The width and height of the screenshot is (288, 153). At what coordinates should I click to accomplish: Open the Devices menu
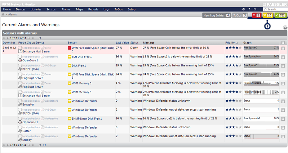[x=21, y=9]
